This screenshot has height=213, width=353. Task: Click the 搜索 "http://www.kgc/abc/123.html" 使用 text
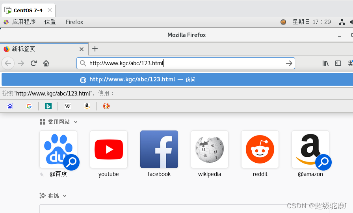click(58, 93)
